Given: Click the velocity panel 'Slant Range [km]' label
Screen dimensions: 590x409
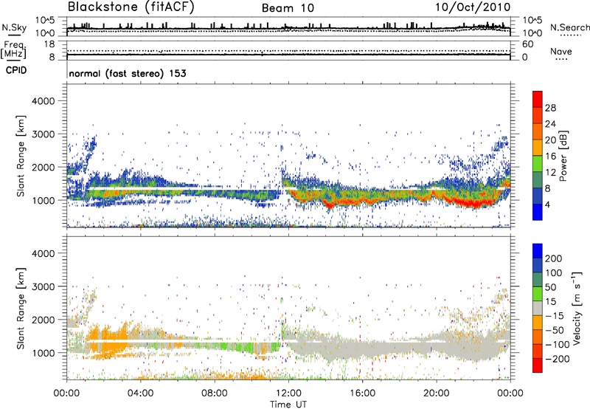Looking at the screenshot, I should 21,308.
